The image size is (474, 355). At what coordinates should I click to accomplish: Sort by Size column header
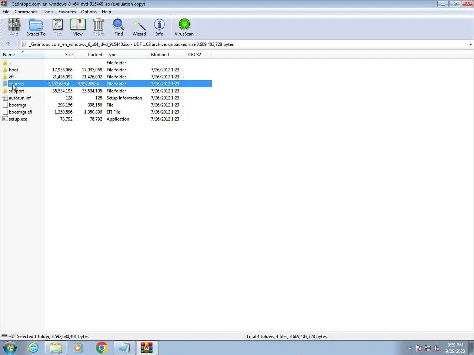coord(60,54)
